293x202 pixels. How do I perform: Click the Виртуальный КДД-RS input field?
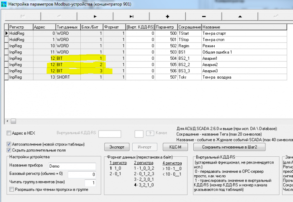(x=110, y=134)
